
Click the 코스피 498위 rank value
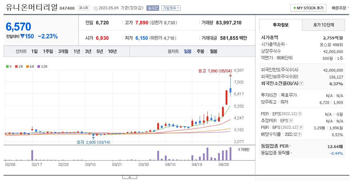click(331, 45)
